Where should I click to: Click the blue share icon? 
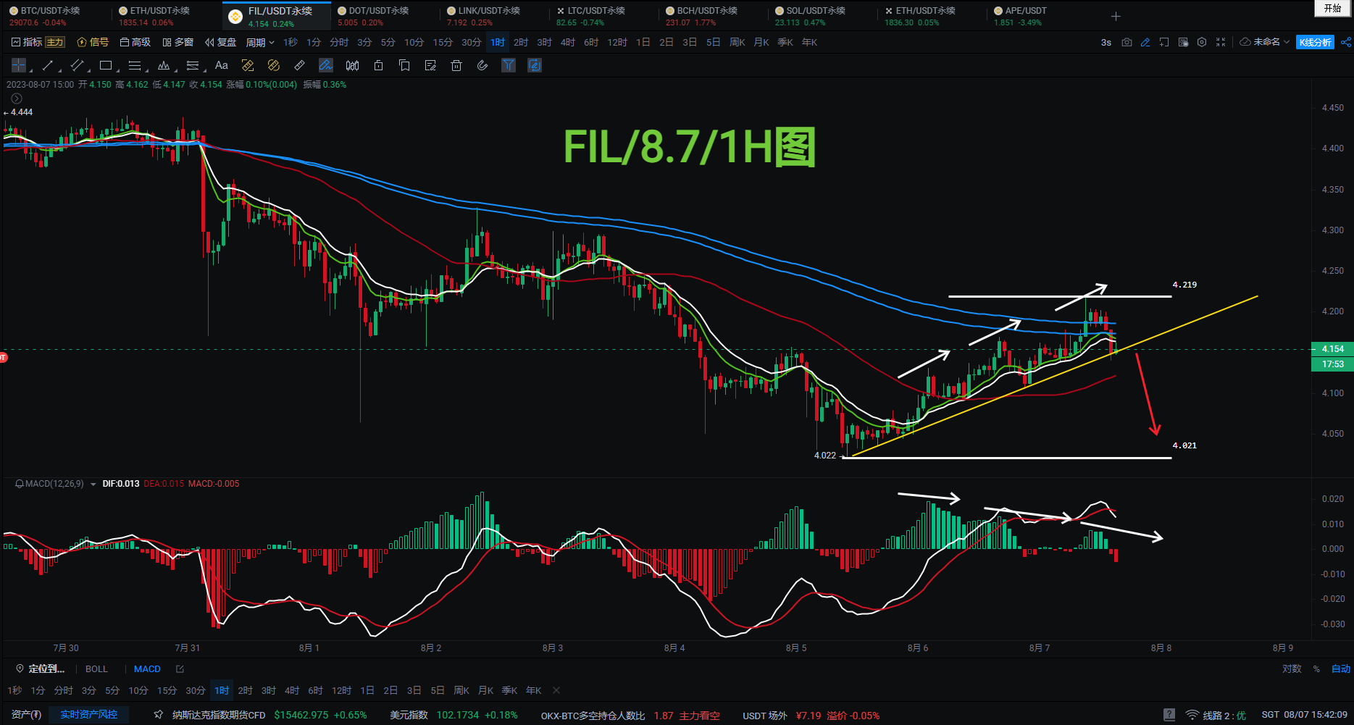(1345, 42)
